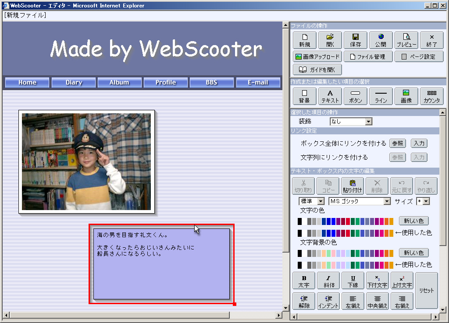This screenshot has width=449, height=323.
Task: Select the ライン line item tool
Action: (x=381, y=96)
